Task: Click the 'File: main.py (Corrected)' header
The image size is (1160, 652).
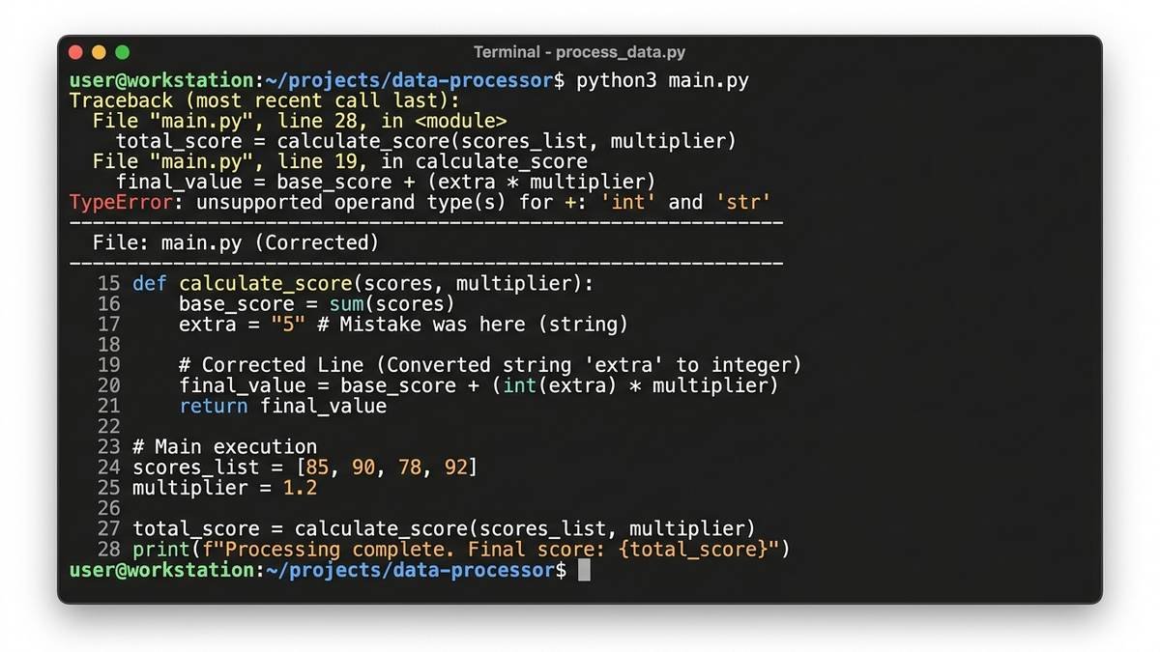Action: [236, 242]
